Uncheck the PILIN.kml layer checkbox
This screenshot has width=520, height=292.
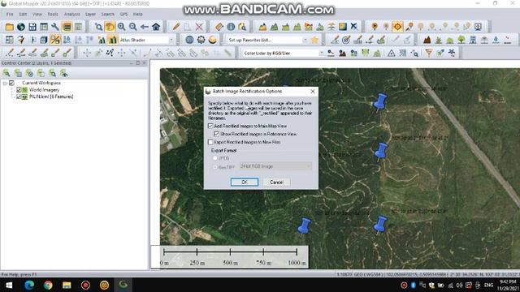(x=19, y=97)
